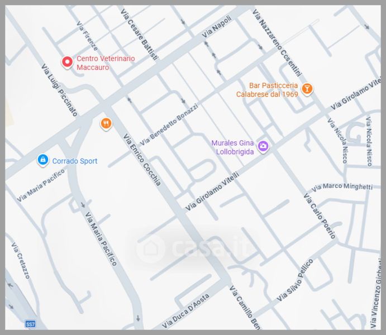Click the blue Corrado Sport shopping icon
Image resolution: width=386 pixels, height=335 pixels.
[x=42, y=161]
